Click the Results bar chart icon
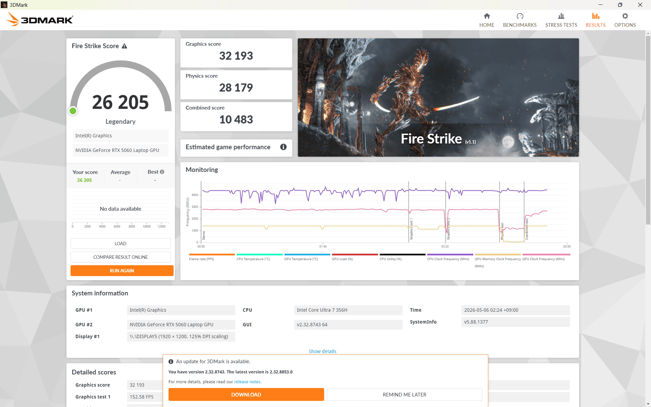651x407 pixels. coord(596,16)
